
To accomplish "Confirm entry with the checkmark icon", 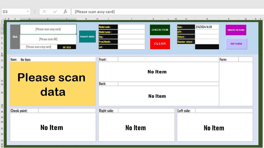I will click(55, 12).
